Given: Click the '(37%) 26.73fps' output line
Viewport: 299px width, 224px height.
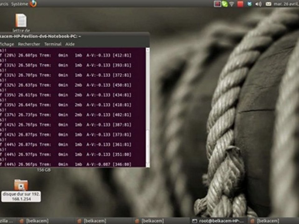Looking at the screenshot, I should (x=66, y=115).
